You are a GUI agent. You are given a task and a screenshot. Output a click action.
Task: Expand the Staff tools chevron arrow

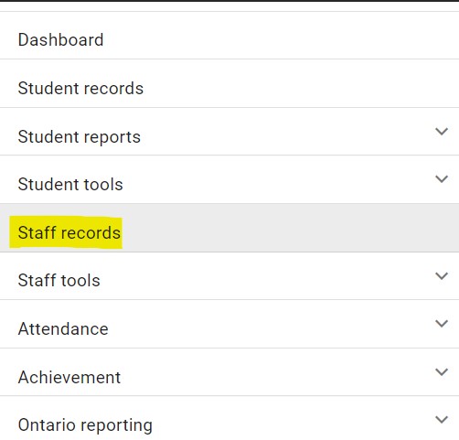click(442, 276)
